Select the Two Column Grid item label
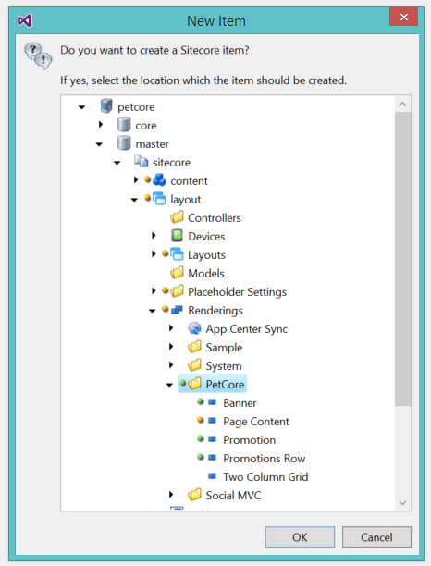Screen dimensions: 431x566 (x=265, y=476)
